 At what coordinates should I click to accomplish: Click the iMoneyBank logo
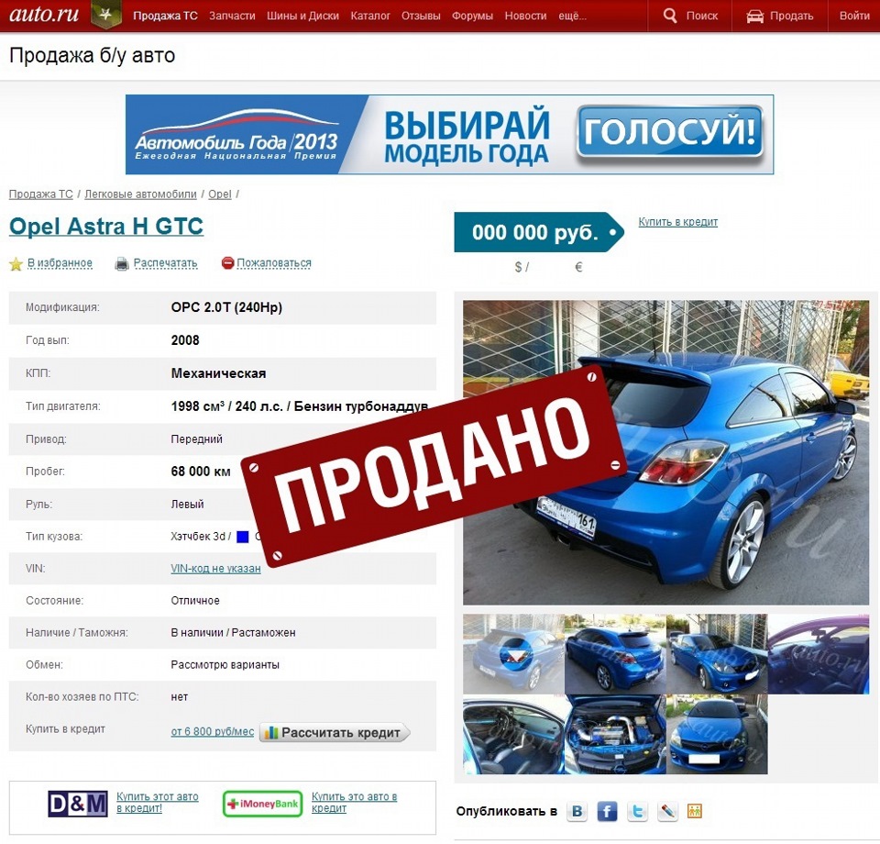pyautogui.click(x=262, y=804)
